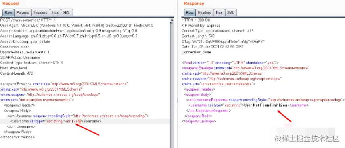Click User Not Found:mi1k7ea response text
The image size is (345, 148).
pos(266,105)
